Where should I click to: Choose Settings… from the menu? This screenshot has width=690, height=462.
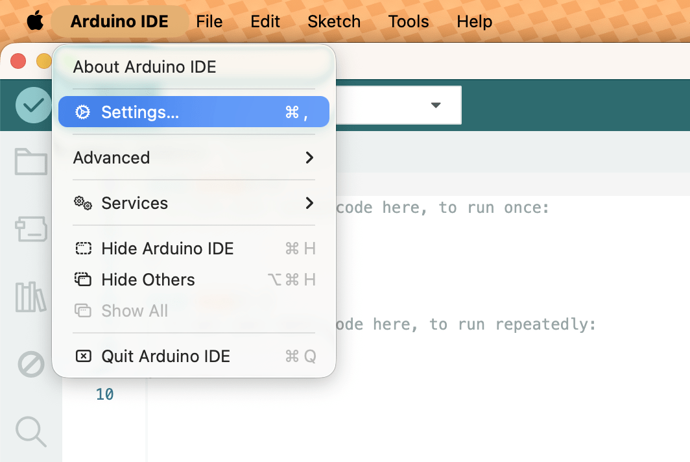pyautogui.click(x=194, y=112)
